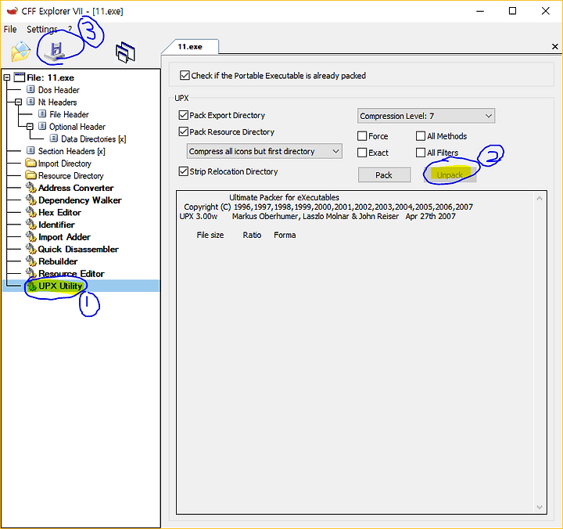Click the Rebuilder gear icon
The width and height of the screenshot is (563, 529).
pos(30,261)
